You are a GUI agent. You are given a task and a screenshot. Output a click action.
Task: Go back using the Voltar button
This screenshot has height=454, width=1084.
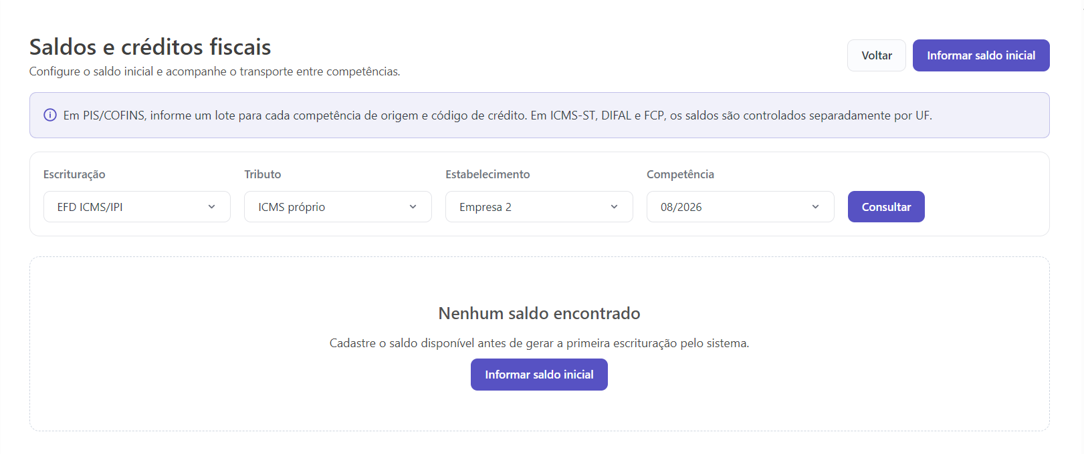(x=877, y=55)
